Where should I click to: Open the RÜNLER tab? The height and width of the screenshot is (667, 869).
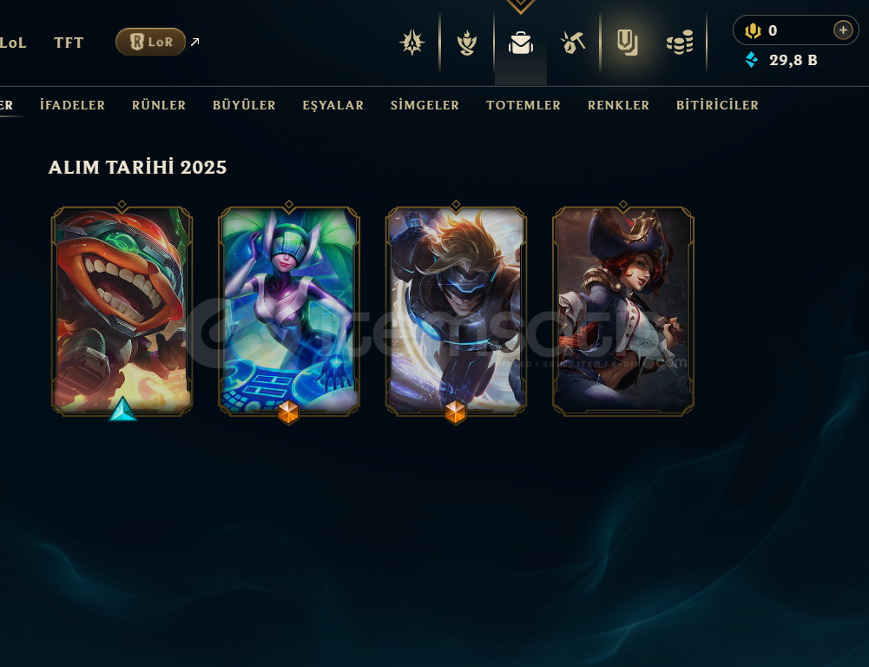(x=159, y=105)
